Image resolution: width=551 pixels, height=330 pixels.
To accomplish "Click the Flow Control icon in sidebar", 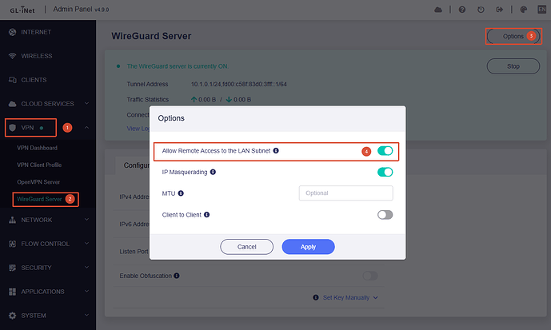I will click(x=12, y=244).
